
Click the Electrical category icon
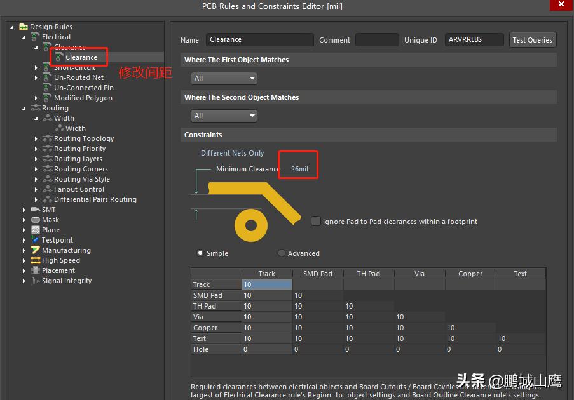[x=36, y=37]
